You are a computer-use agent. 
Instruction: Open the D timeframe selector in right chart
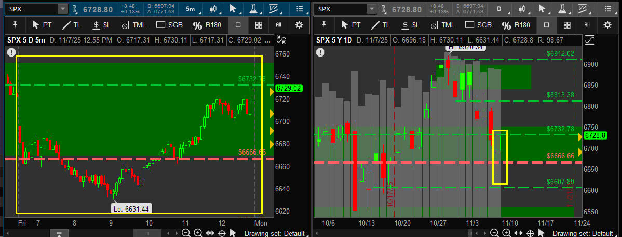click(x=500, y=9)
